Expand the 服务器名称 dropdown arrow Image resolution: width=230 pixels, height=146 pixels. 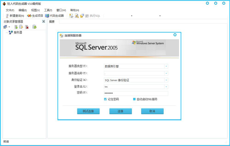[166, 73]
